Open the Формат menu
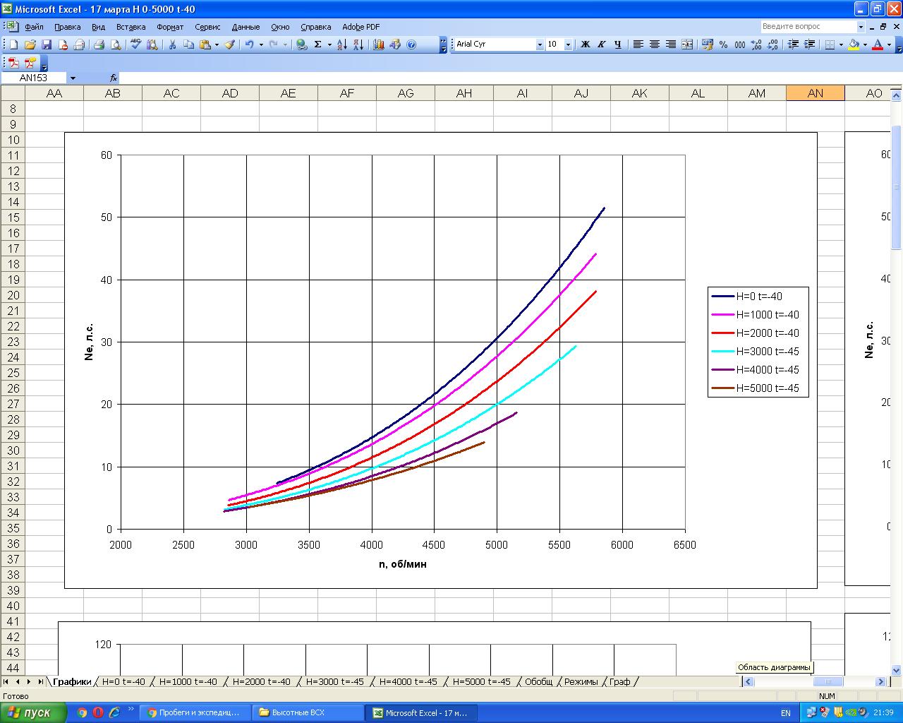The image size is (903, 723). pos(170,27)
